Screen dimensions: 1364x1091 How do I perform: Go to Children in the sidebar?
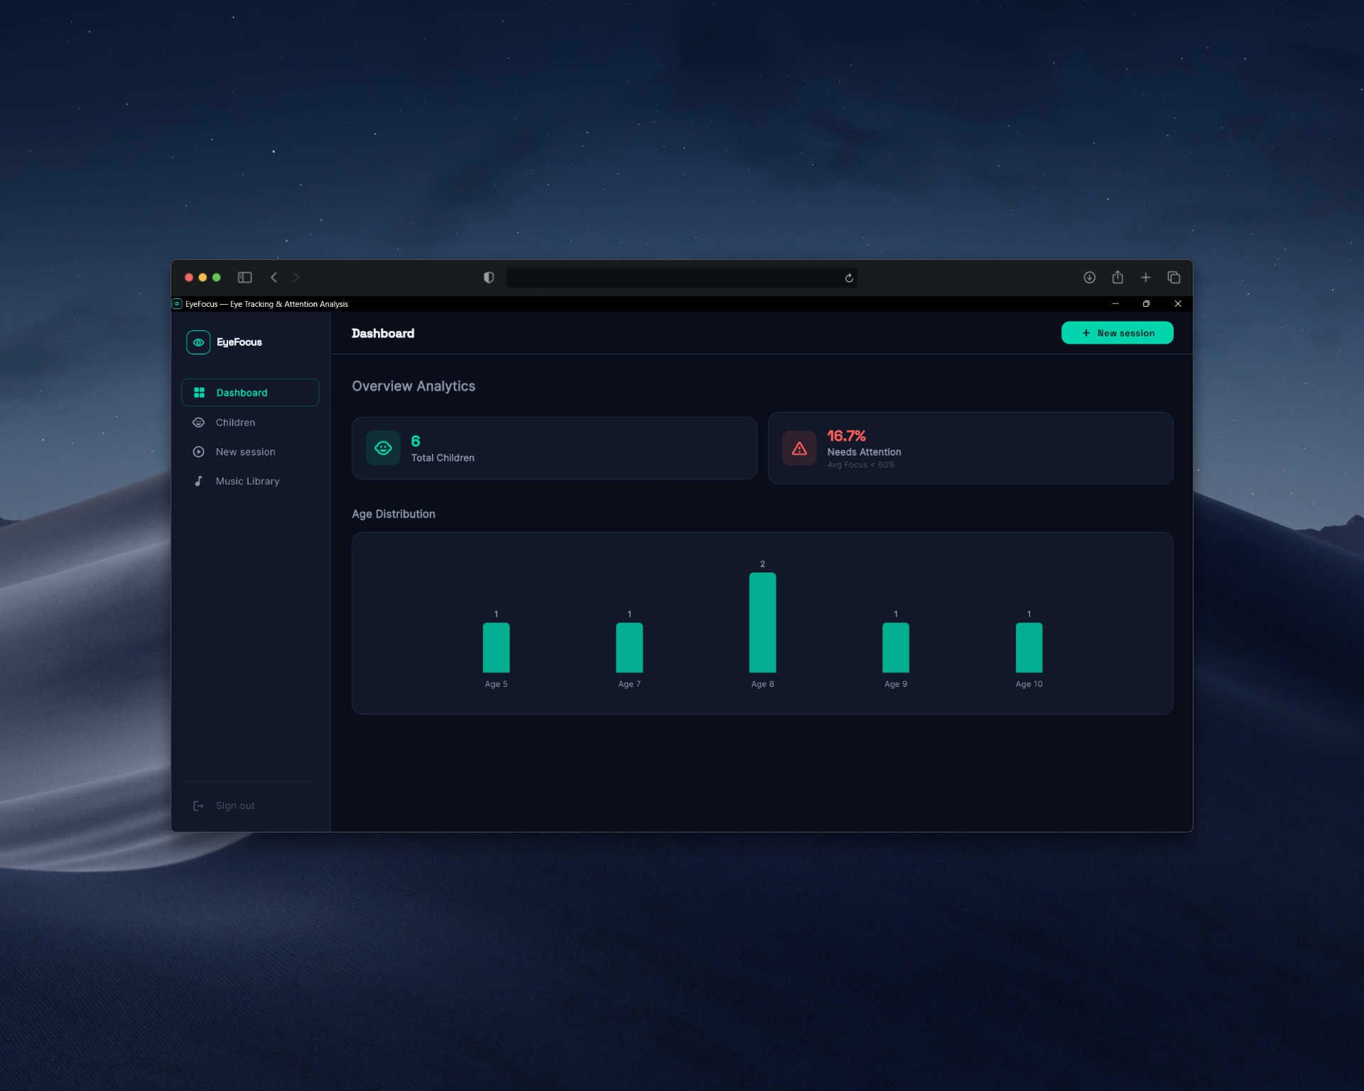pyautogui.click(x=250, y=422)
